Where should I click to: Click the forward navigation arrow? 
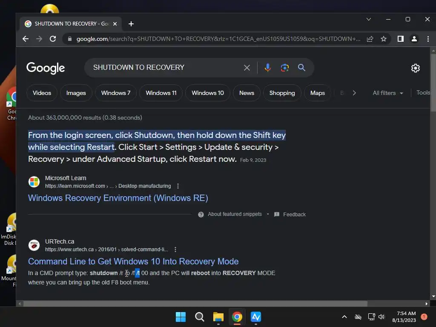[39, 39]
